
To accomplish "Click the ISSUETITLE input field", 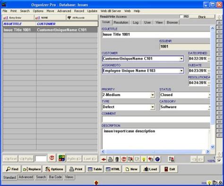I will point(156,34).
